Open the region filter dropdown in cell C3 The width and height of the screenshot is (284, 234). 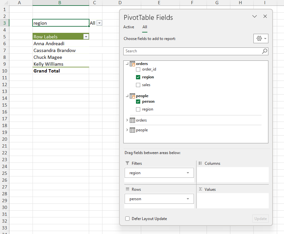point(100,23)
